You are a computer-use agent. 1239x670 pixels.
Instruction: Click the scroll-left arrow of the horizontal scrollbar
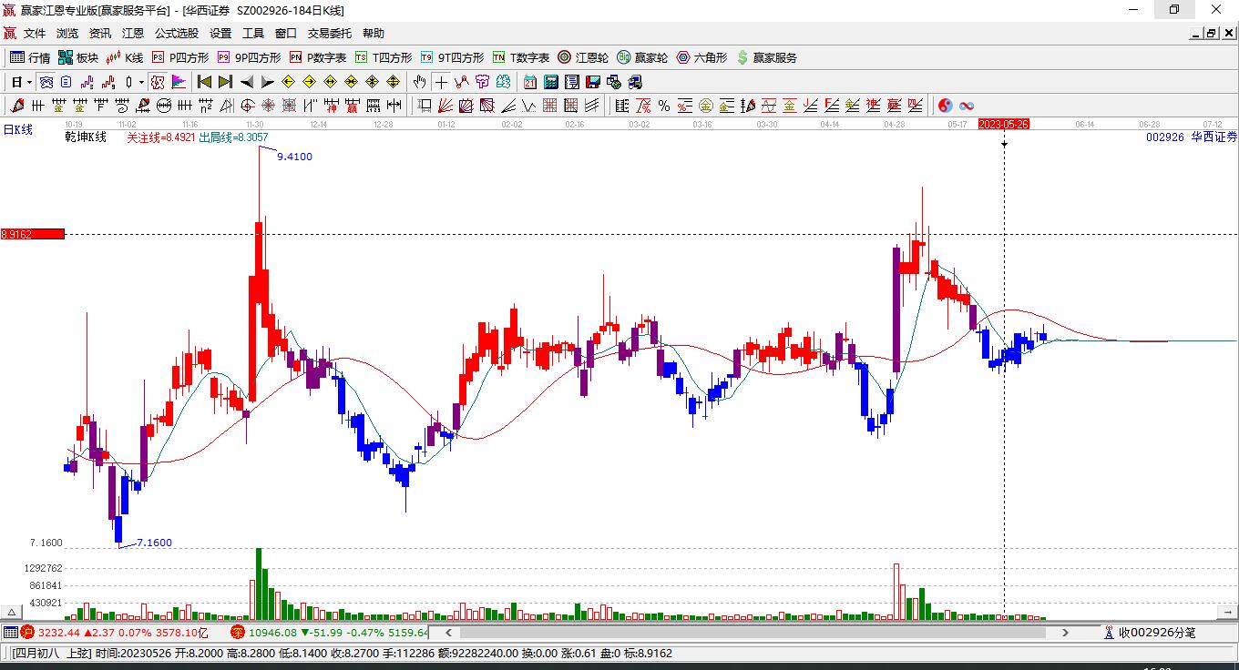click(x=448, y=632)
